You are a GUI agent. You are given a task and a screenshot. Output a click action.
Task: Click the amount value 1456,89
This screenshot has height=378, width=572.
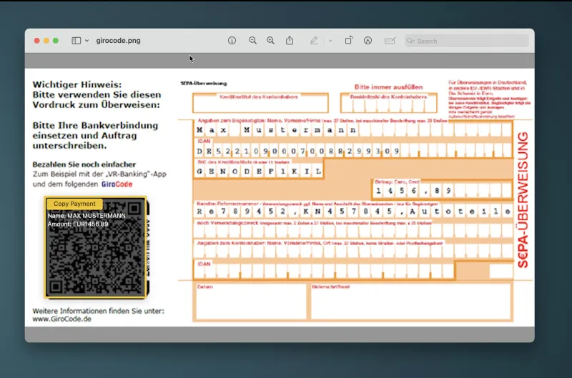point(413,191)
